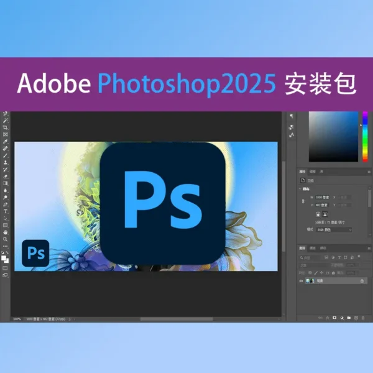Select the Healing Brush tool
The image size is (373, 373).
pyautogui.click(x=5, y=149)
